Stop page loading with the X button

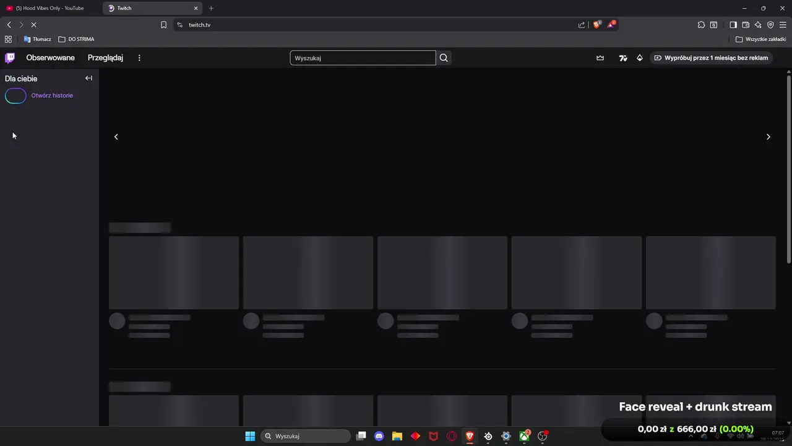[x=33, y=25]
